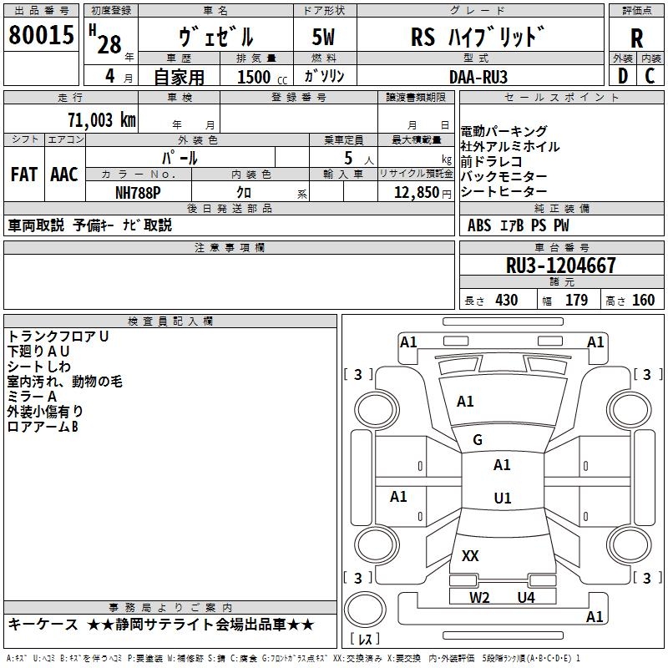This screenshot has height=668, width=668.
Task: Click the lot number 80015
Action: (x=41, y=35)
